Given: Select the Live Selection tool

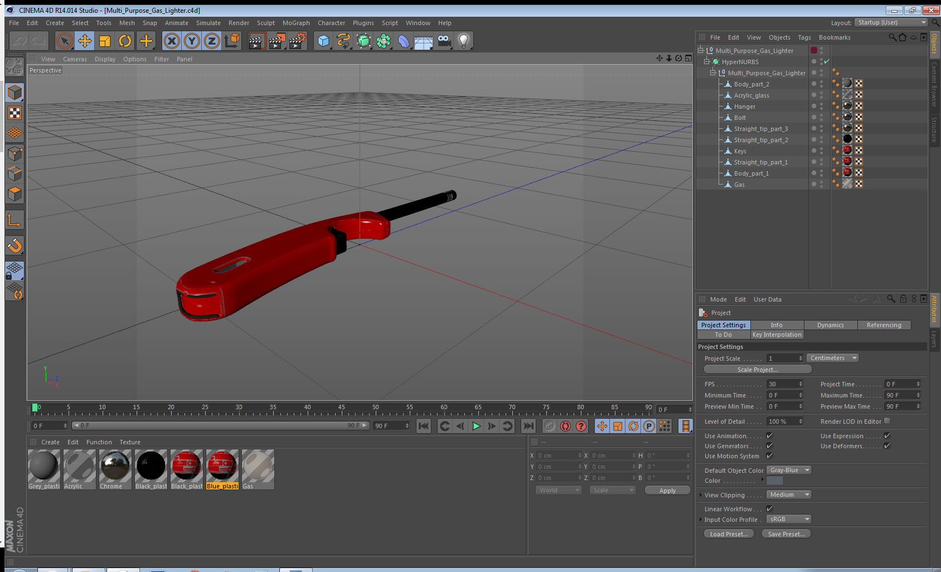Looking at the screenshot, I should 65,41.
